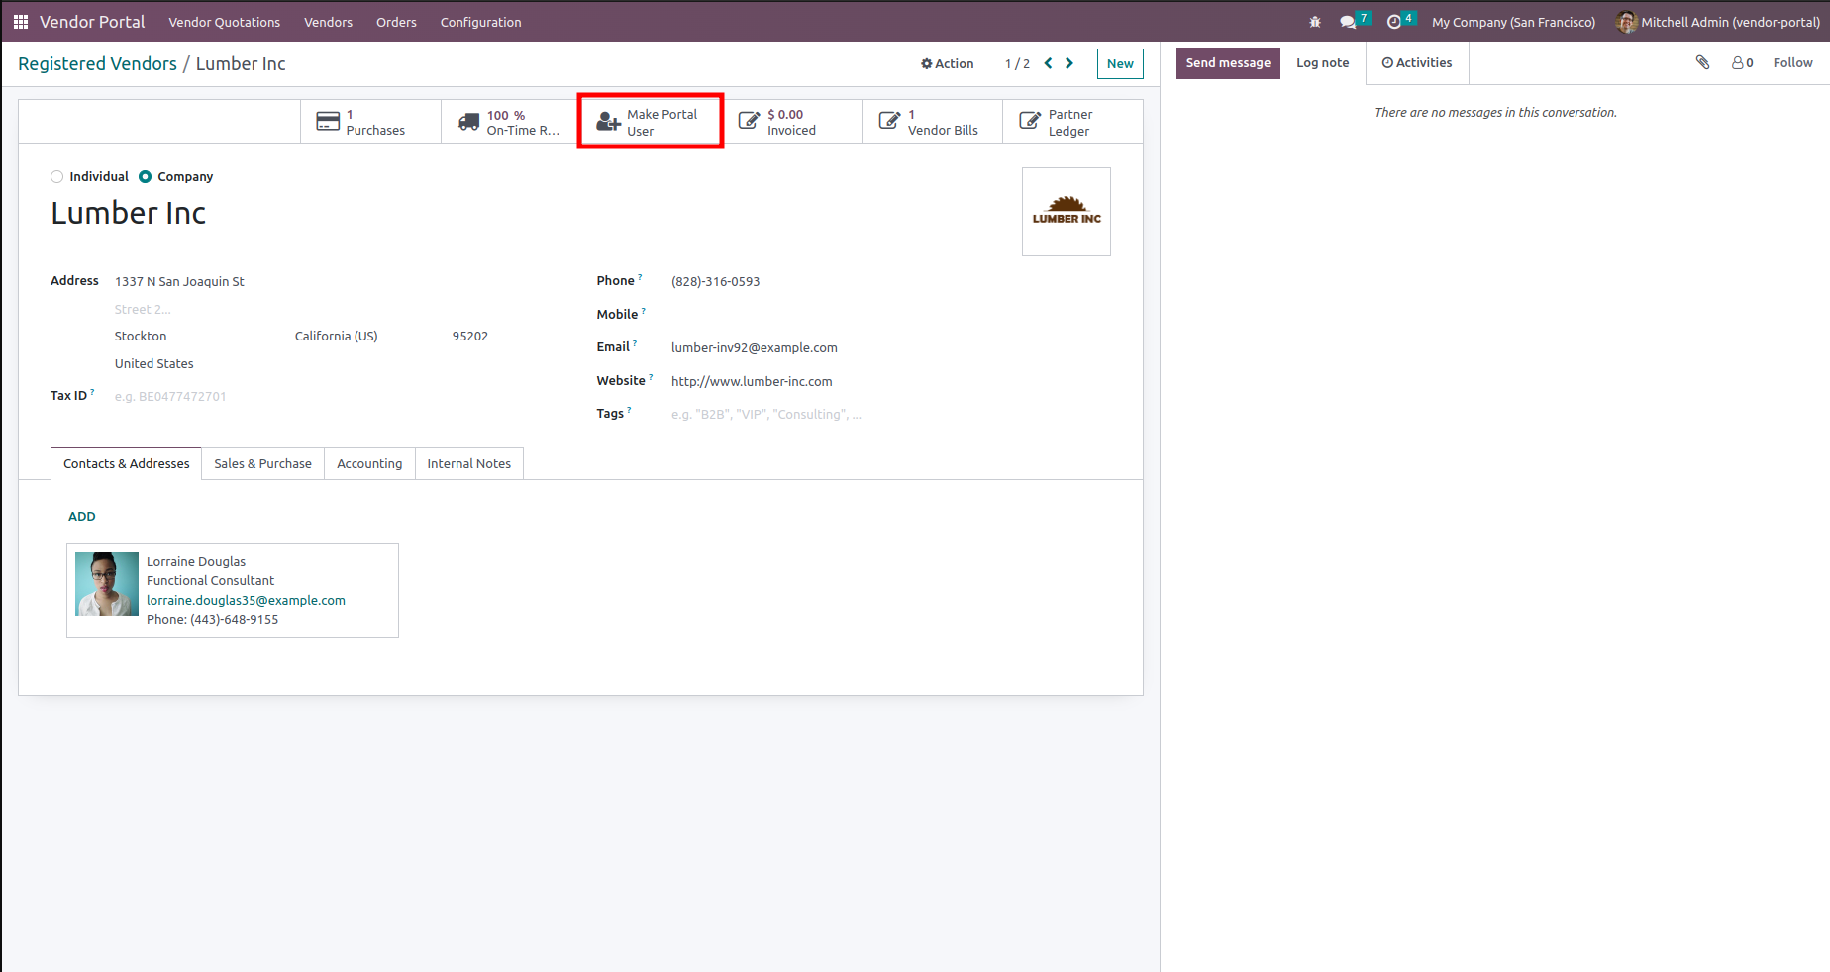This screenshot has width=1830, height=972.
Task: Switch to the Sales & Purchase tab
Action: [x=262, y=463]
